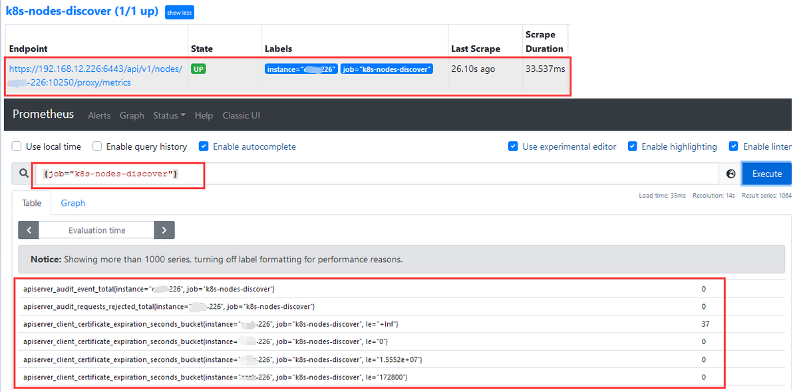Disable the Enable autocomplete checkbox
793x392 pixels.
pyautogui.click(x=204, y=146)
